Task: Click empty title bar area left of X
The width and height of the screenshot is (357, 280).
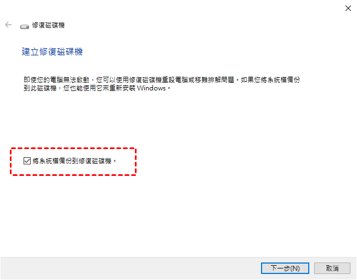Action: (x=182, y=8)
